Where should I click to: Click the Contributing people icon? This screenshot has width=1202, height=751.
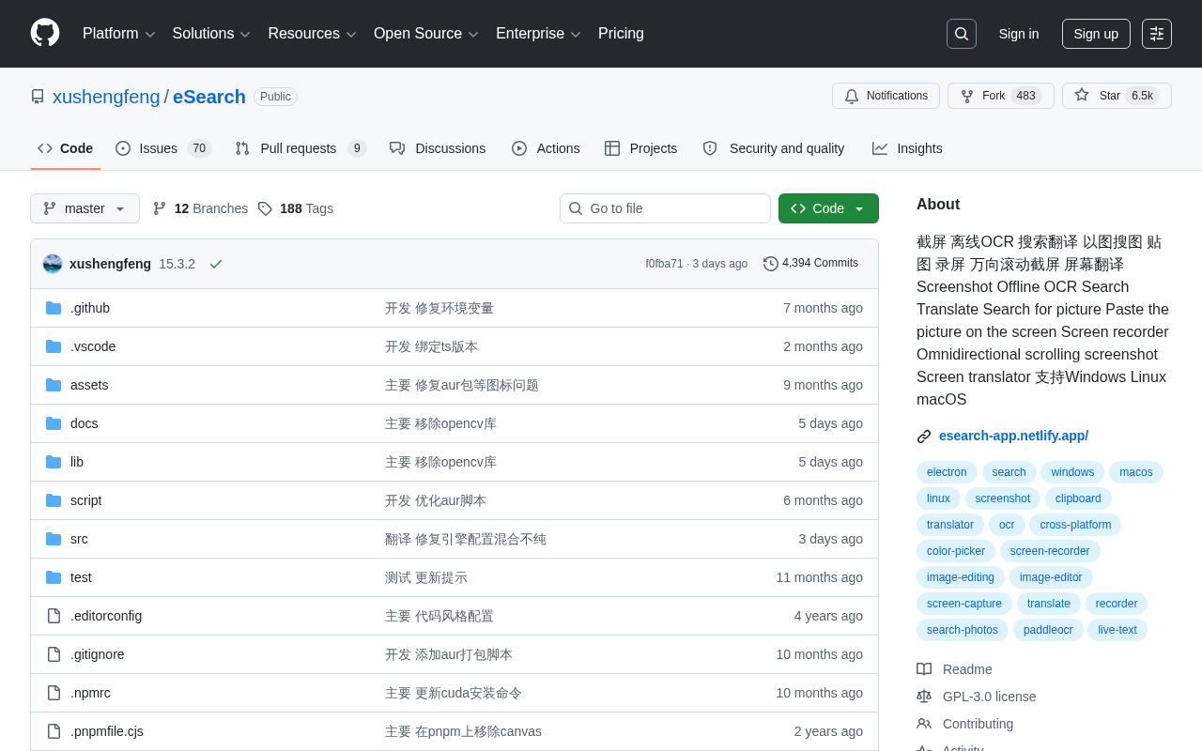(924, 724)
